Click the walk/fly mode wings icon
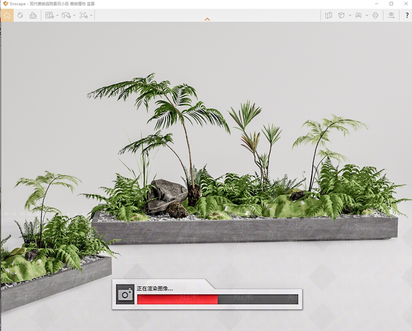The width and height of the screenshot is (412, 331). coord(358,15)
